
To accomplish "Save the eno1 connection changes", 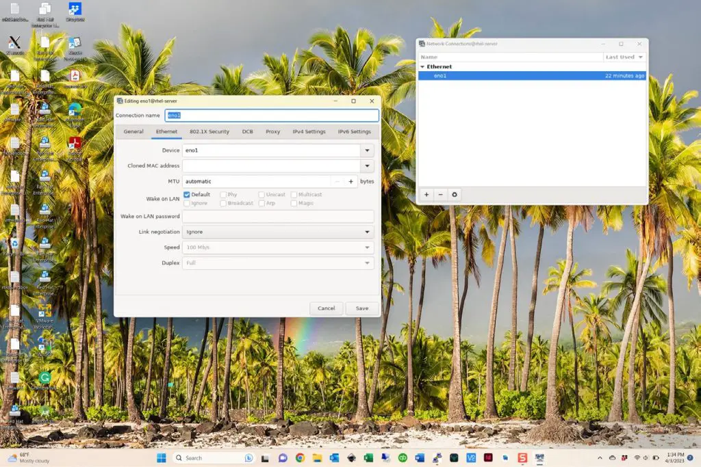I will [361, 308].
